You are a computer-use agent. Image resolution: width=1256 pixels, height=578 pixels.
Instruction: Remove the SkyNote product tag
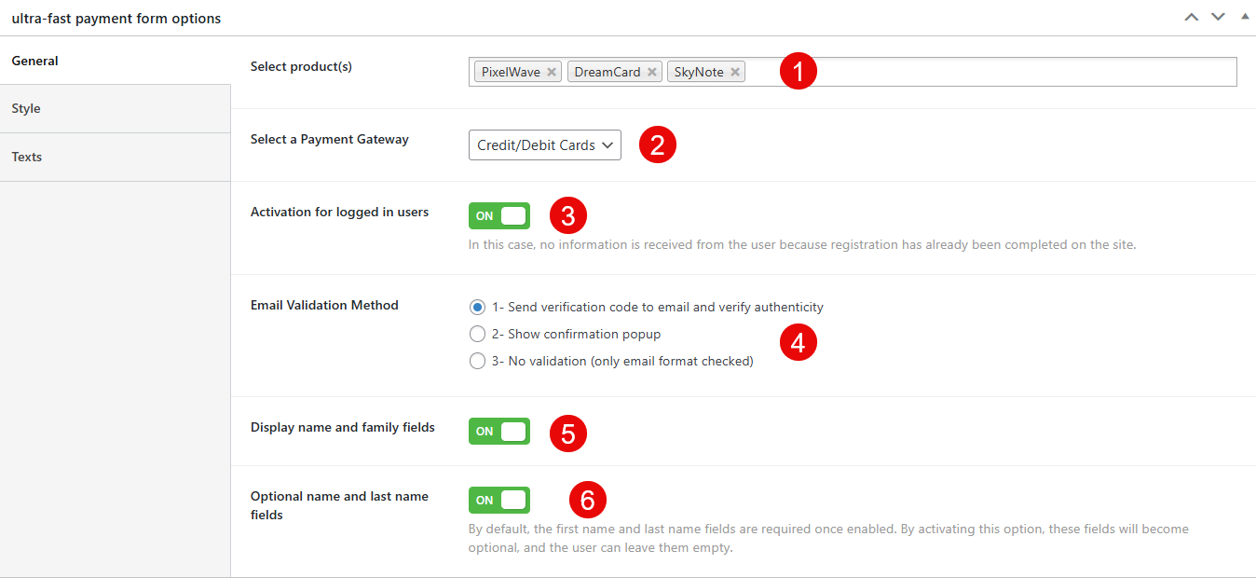click(x=735, y=72)
